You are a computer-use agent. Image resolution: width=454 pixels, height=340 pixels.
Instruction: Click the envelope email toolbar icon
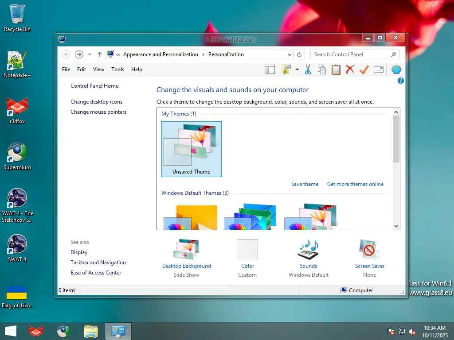click(379, 70)
